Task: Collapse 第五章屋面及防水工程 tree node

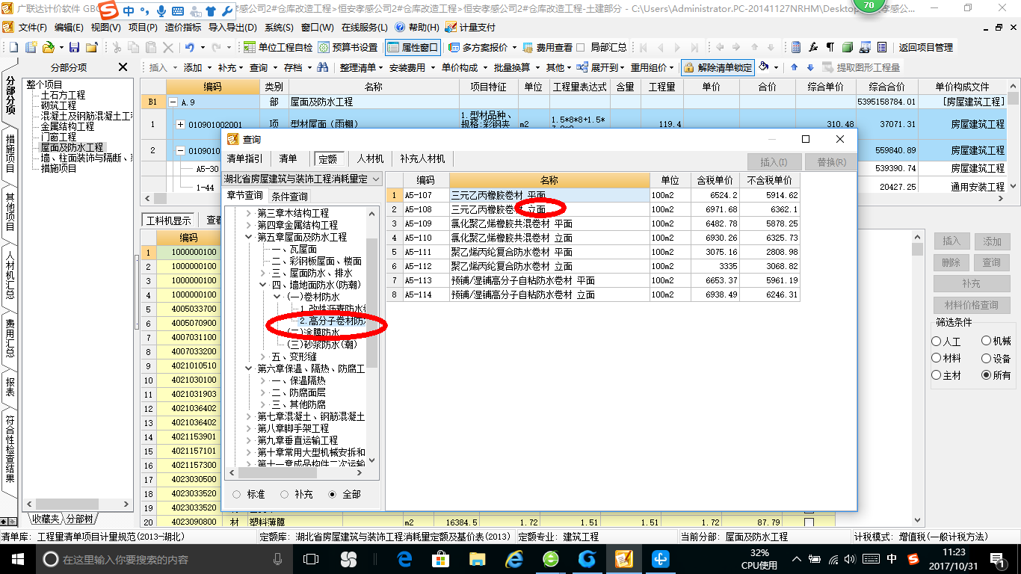Action: pos(250,237)
